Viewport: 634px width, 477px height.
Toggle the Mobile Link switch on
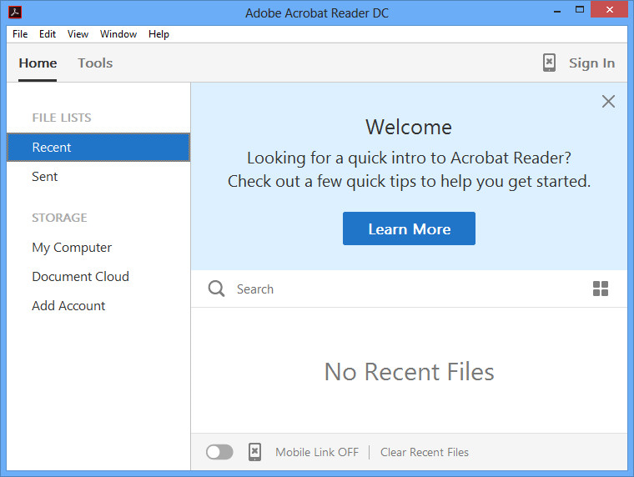(x=219, y=452)
